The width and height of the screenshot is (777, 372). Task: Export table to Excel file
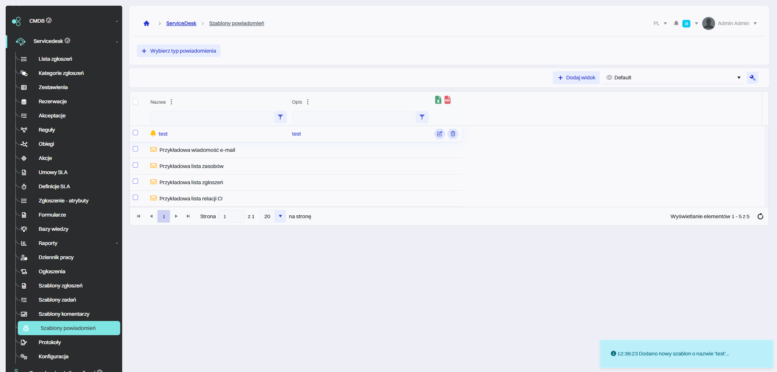438,100
